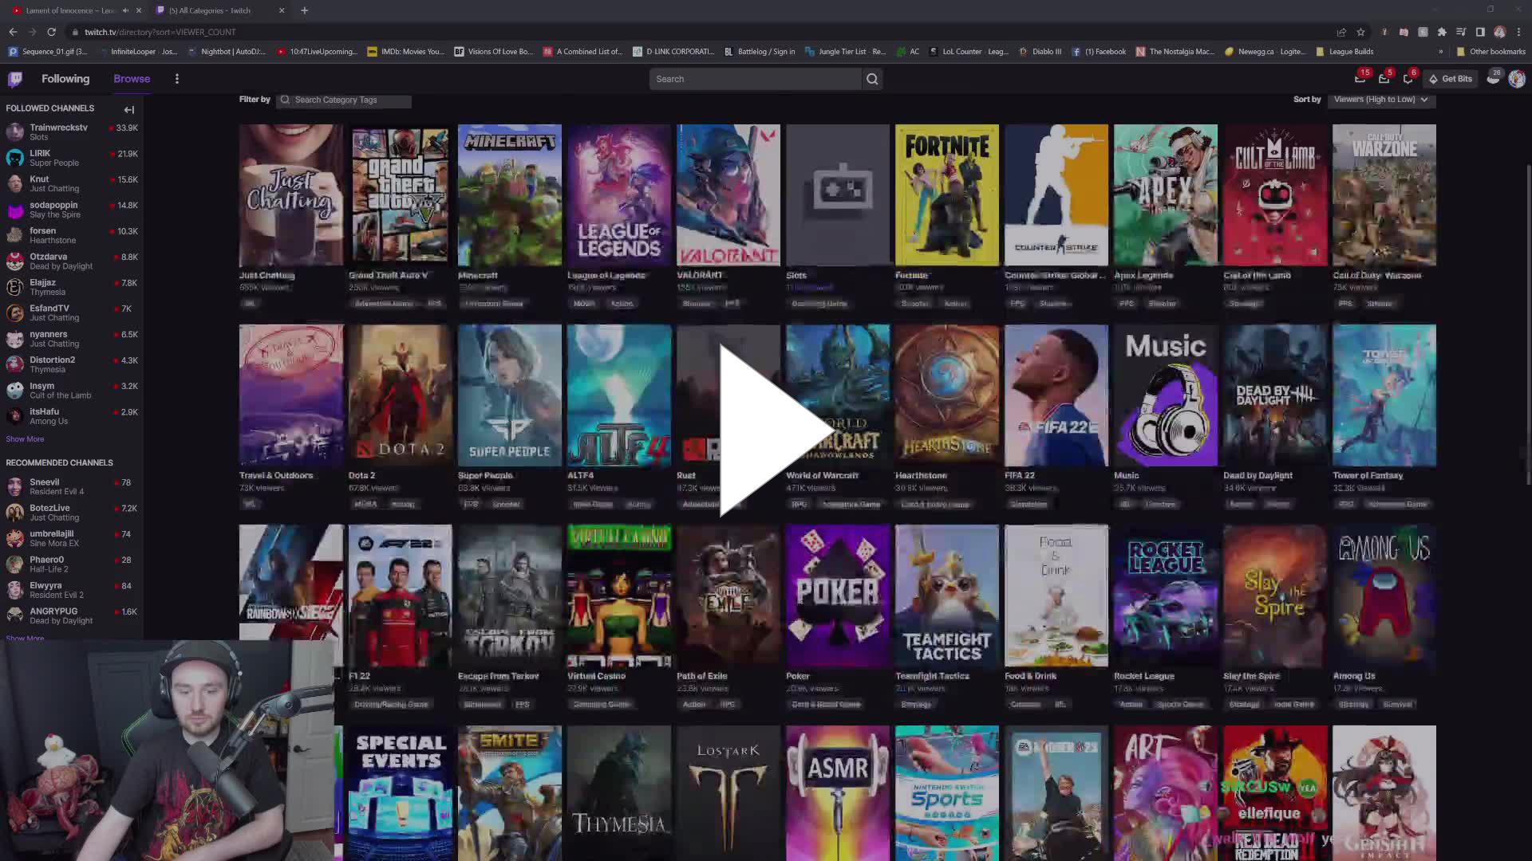Type in the Search Category Tags field
Screen dimensions: 1532x861
coord(345,100)
